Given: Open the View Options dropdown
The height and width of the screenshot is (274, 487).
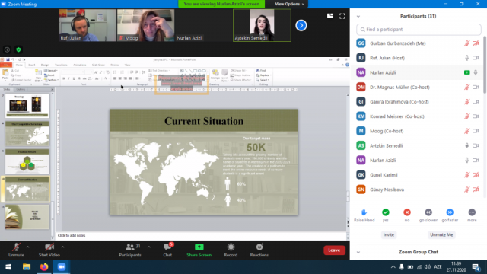Looking at the screenshot, I should pos(289,4).
